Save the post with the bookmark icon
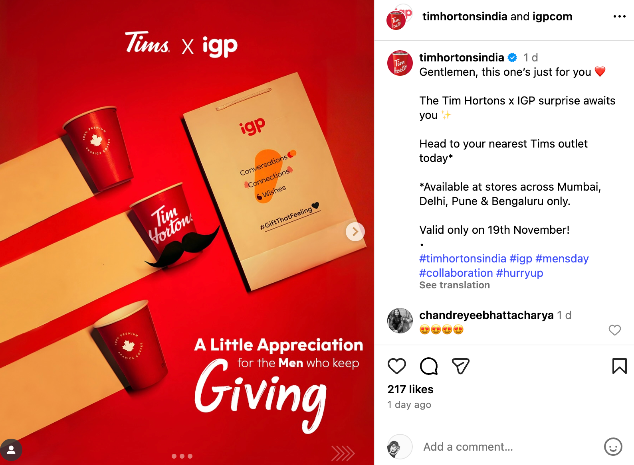This screenshot has width=634, height=465. click(x=619, y=366)
